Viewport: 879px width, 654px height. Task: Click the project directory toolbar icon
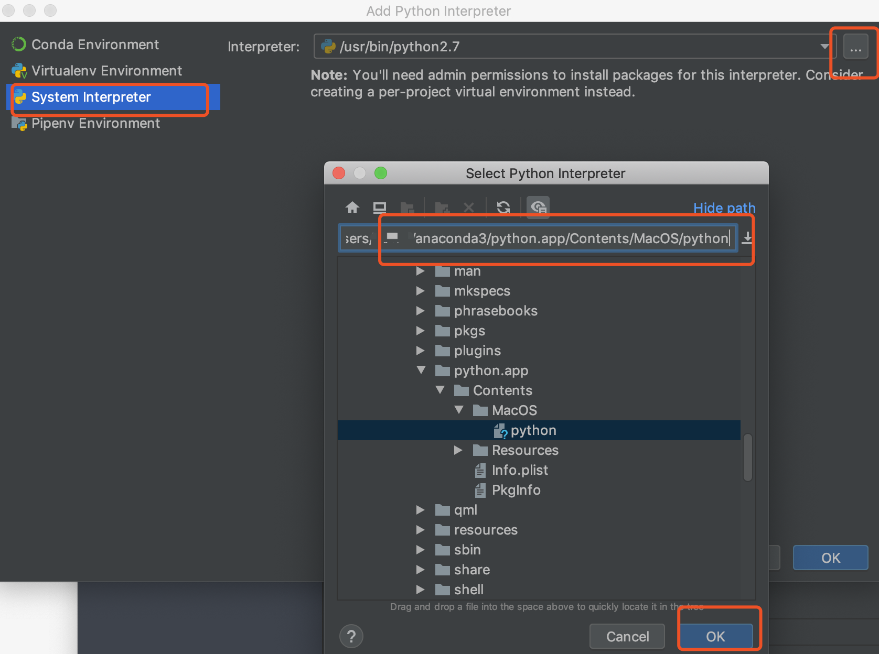(x=407, y=208)
